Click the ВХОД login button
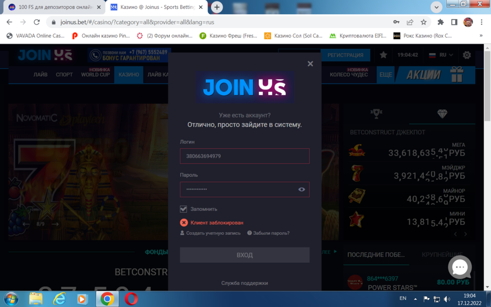This screenshot has height=307, width=491. tap(245, 255)
